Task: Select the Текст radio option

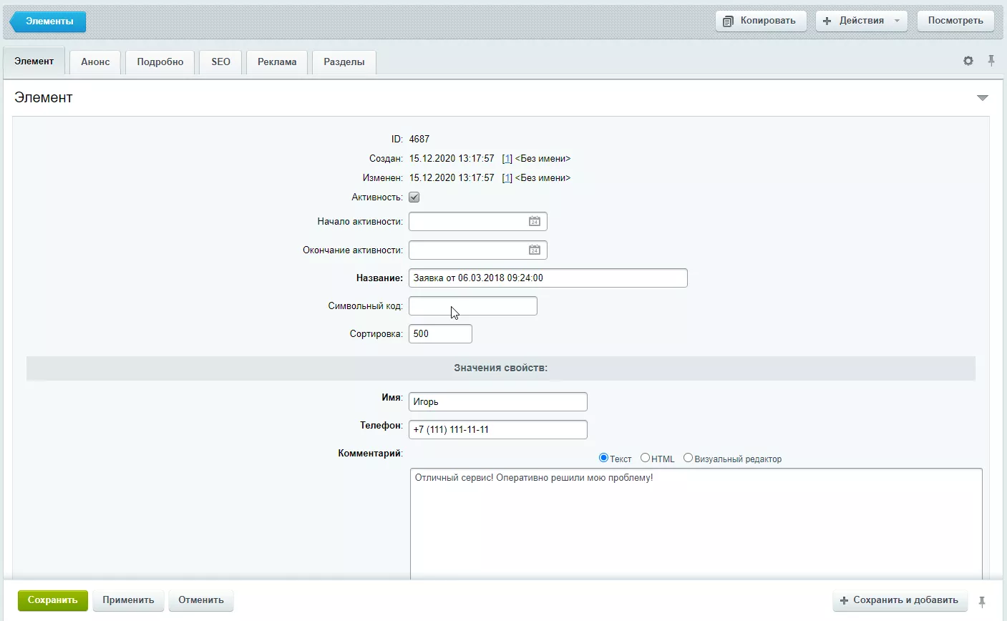Action: click(603, 458)
